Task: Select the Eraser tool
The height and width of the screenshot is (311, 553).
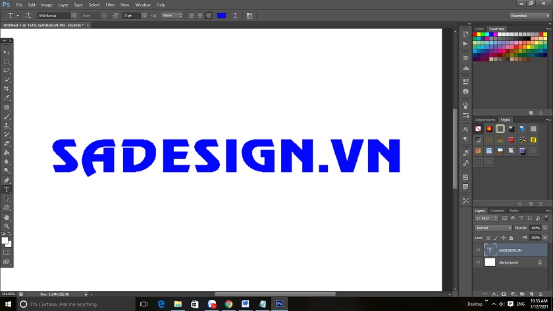Action: coord(7,144)
